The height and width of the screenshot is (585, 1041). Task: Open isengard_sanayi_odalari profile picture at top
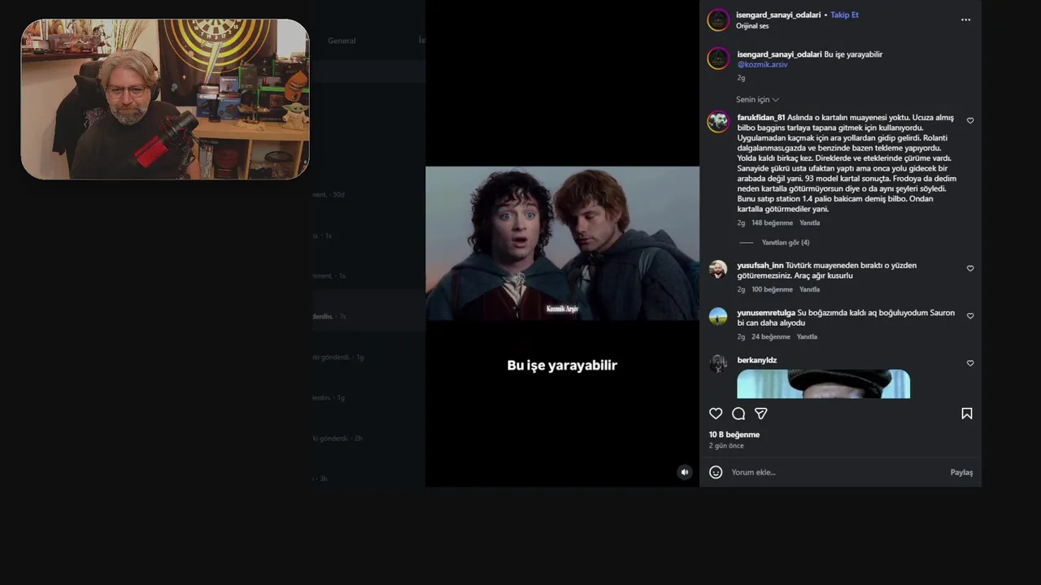[718, 19]
